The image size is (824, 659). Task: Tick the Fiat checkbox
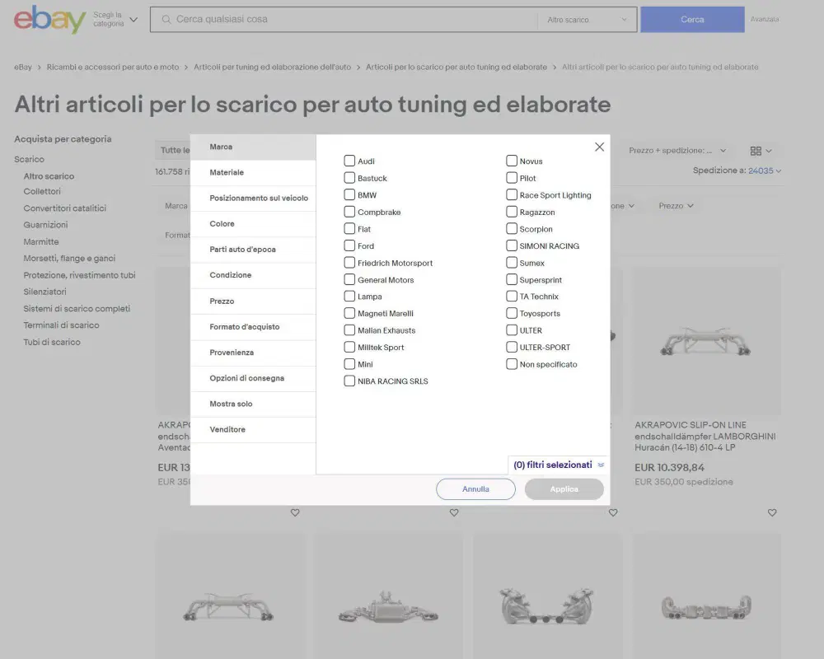349,229
